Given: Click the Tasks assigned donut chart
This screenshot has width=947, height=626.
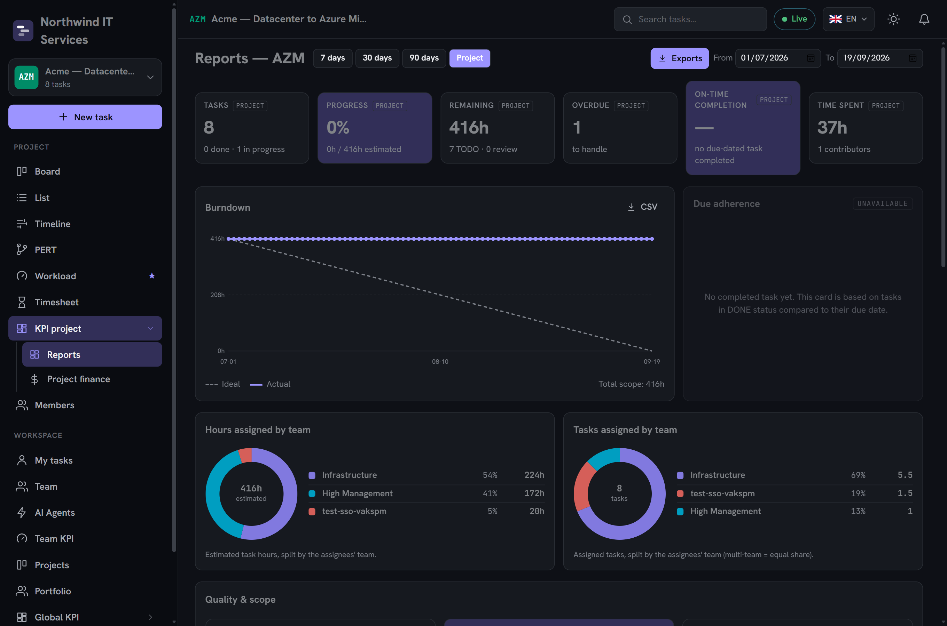Looking at the screenshot, I should (619, 494).
